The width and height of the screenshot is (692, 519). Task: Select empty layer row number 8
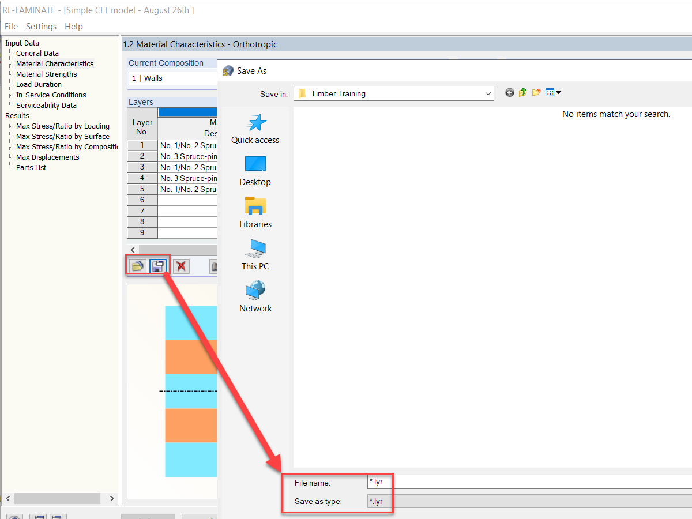(x=142, y=222)
